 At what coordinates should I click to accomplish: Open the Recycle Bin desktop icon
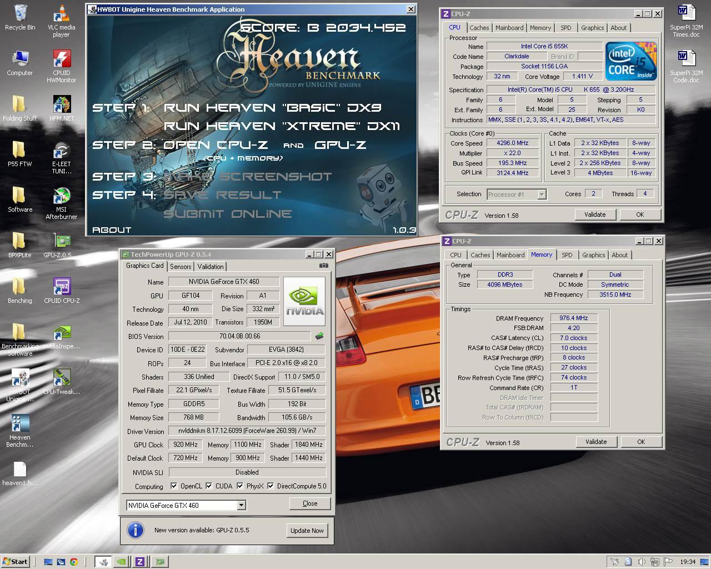click(20, 17)
